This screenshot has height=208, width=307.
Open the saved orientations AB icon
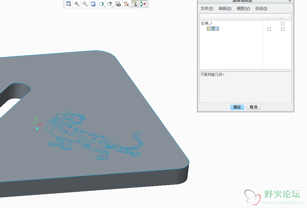click(110, 4)
